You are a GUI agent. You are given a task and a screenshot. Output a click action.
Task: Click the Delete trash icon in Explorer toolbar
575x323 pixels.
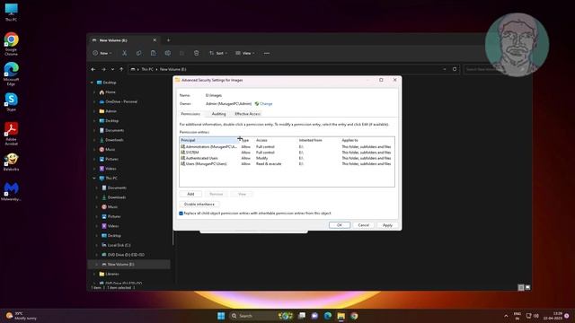click(197, 53)
